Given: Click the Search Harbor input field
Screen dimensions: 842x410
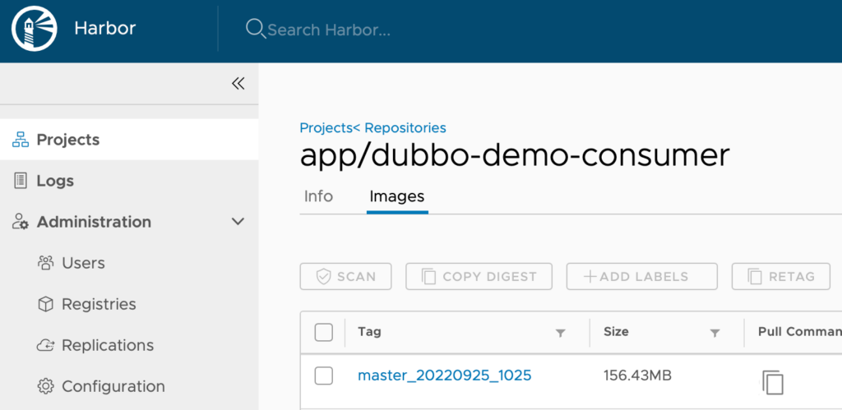Looking at the screenshot, I should pos(329,30).
